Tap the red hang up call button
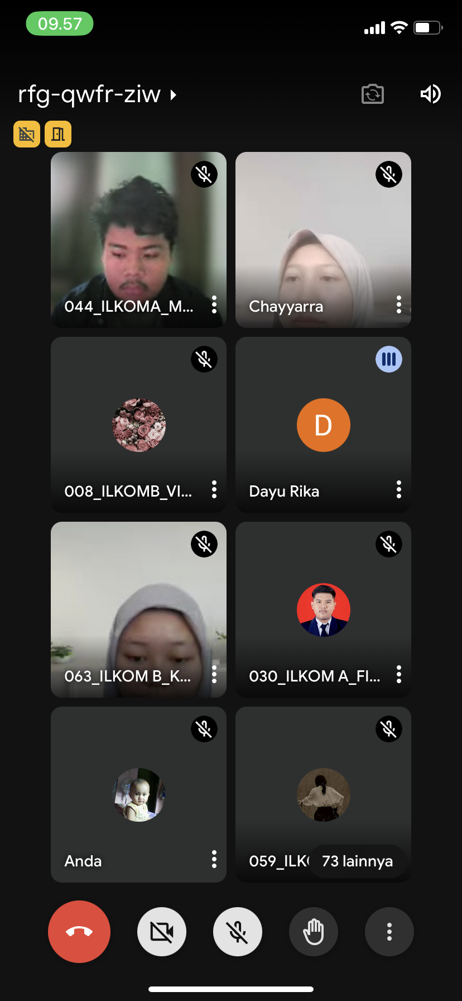 point(79,931)
